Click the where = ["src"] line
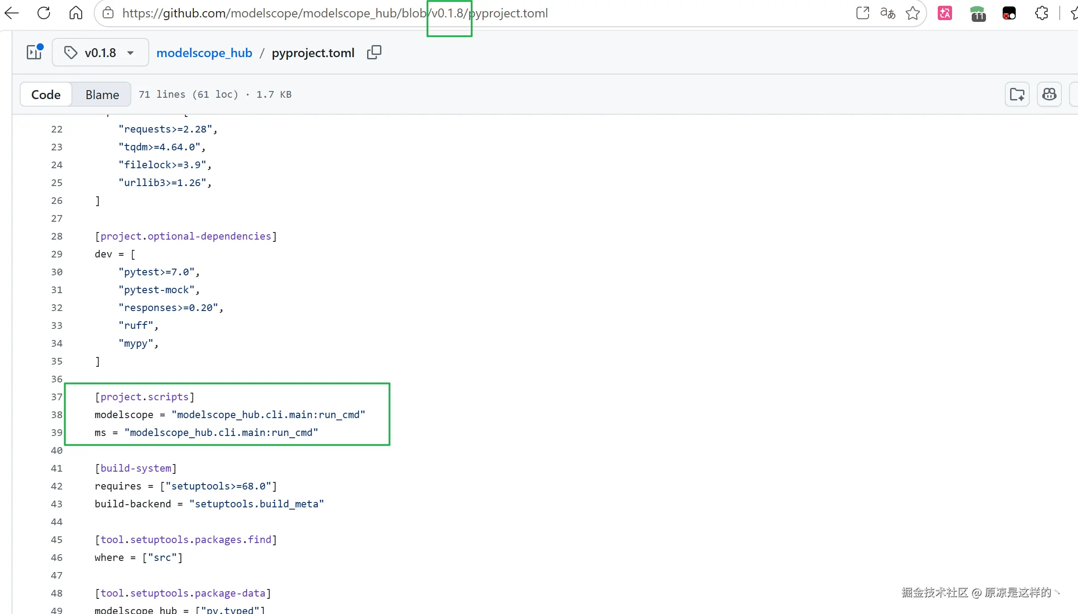Viewport: 1078px width, 614px height. click(138, 557)
